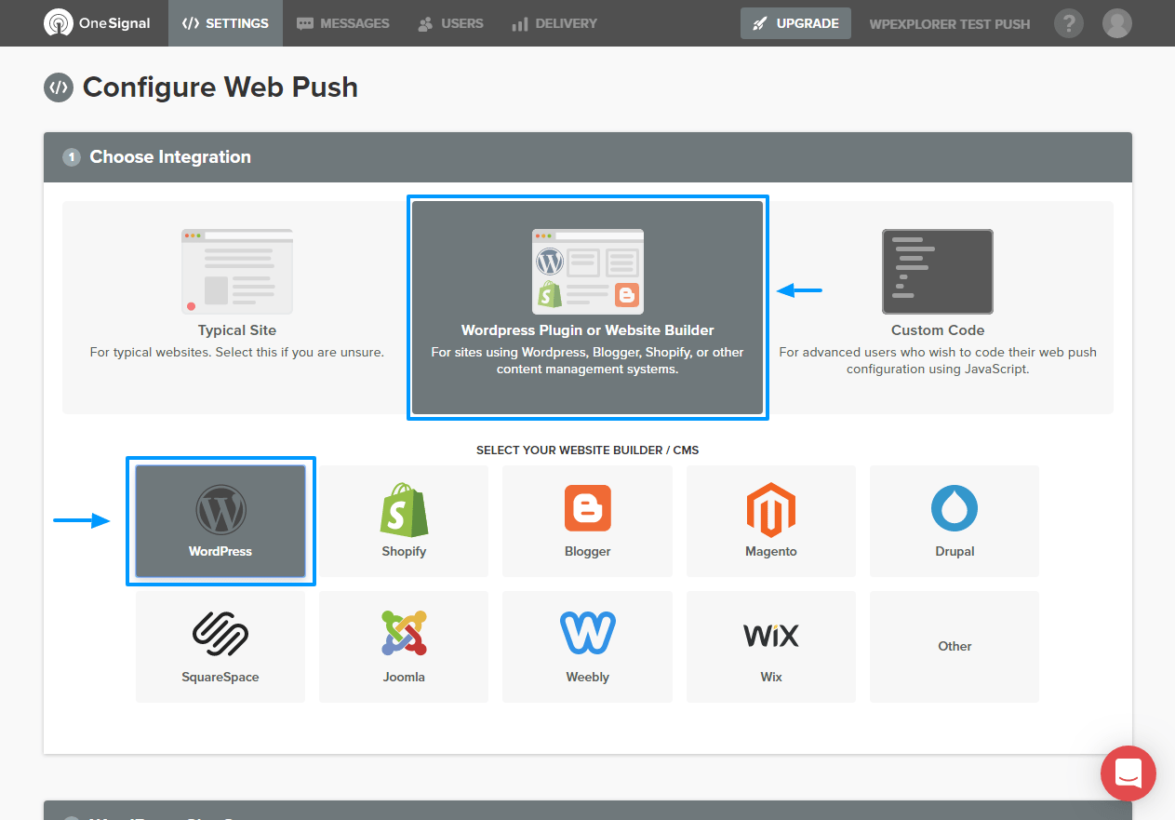Click the 'SquareSpace' label text
The image size is (1175, 820).
coord(220,678)
